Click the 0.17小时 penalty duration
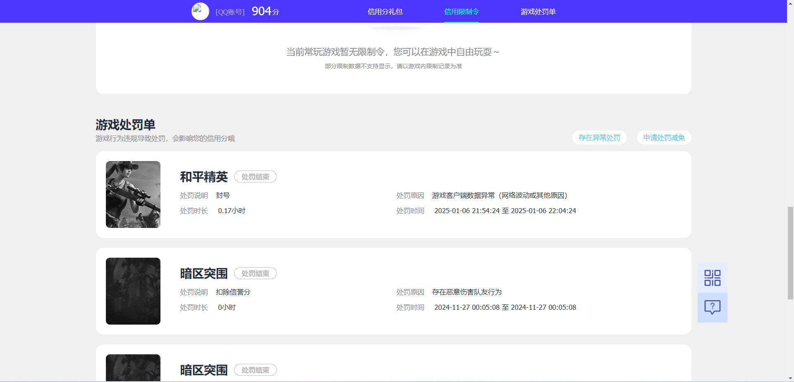Screen dimensions: 794x382 coord(232,211)
